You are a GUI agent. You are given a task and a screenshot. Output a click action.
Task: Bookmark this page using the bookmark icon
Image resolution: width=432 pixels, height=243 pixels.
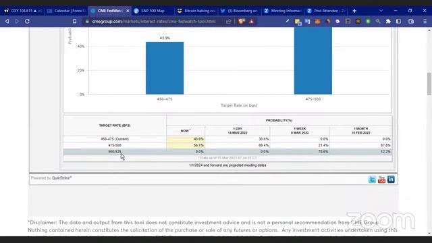point(74,21)
